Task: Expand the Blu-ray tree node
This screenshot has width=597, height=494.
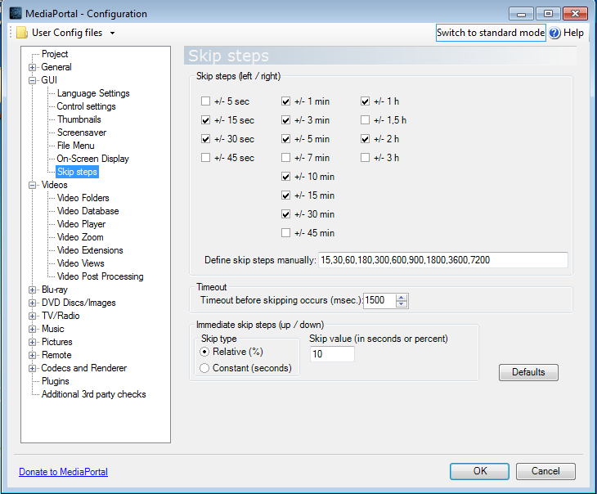Action: [33, 290]
